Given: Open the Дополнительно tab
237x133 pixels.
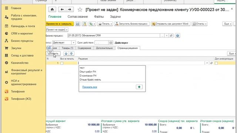Looking at the screenshot, I should 104,48.
